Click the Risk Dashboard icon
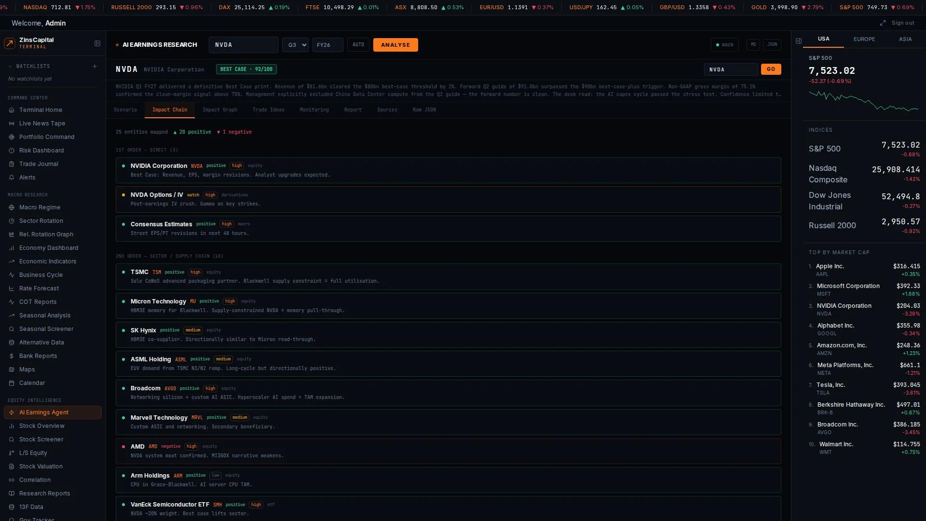The height and width of the screenshot is (521, 926). [x=12, y=151]
